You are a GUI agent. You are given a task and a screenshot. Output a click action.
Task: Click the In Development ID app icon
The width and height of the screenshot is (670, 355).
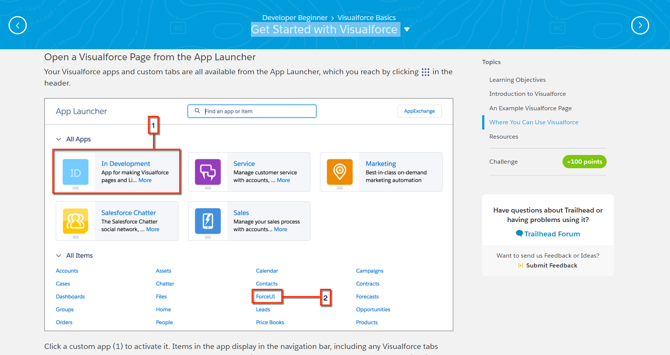[x=76, y=172]
